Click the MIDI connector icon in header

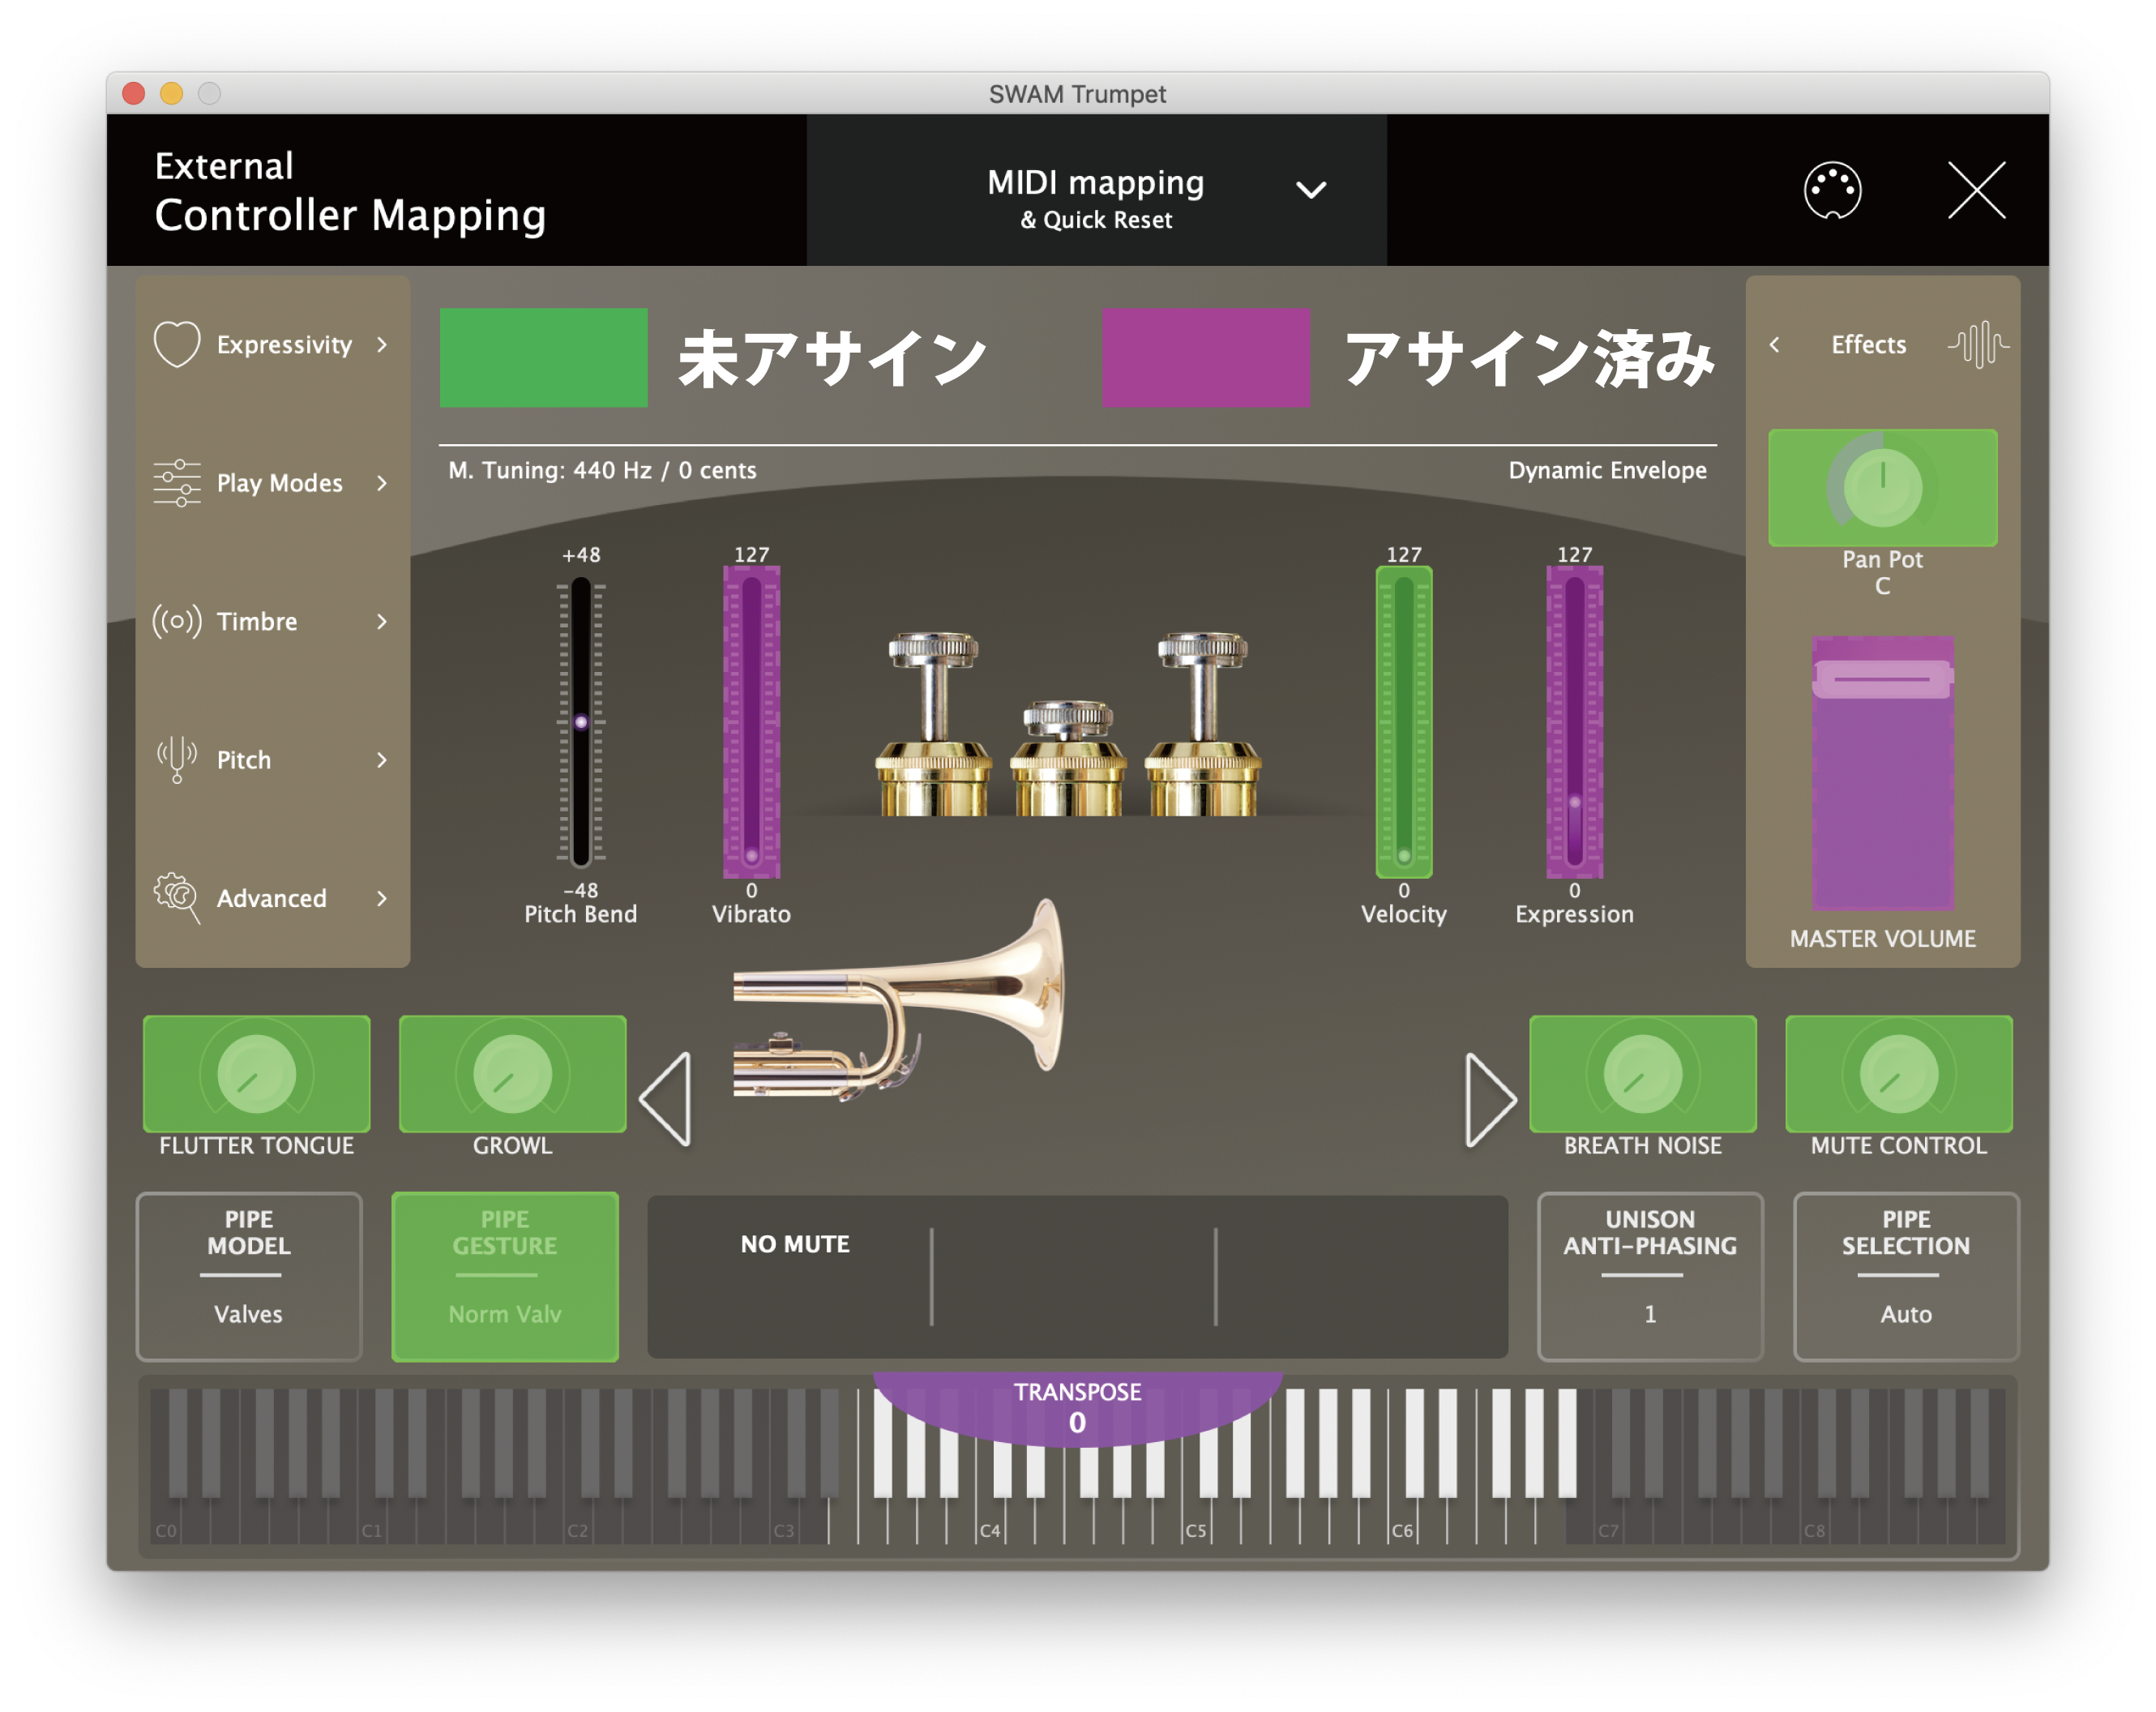tap(1832, 189)
